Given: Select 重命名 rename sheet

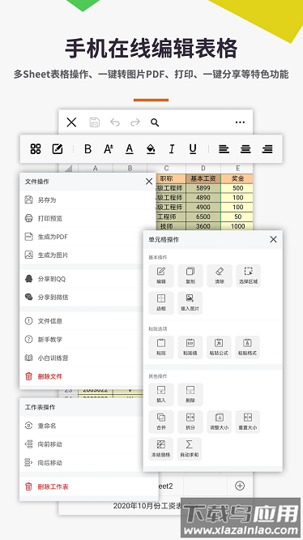Looking at the screenshot, I should [81, 426].
